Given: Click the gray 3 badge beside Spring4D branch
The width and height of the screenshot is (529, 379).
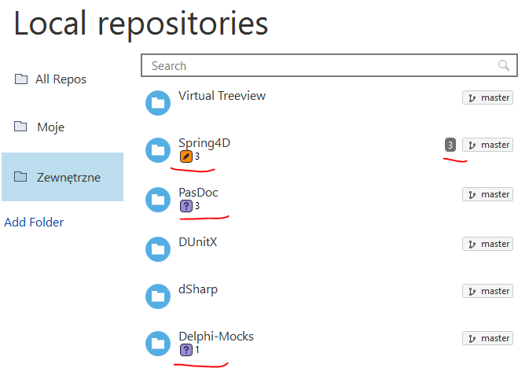Looking at the screenshot, I should click(x=450, y=145).
